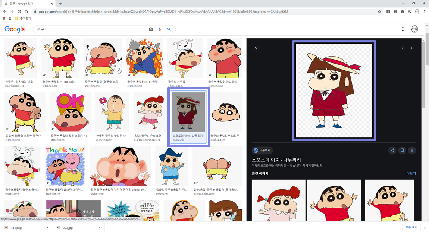Share the previewed image
The image size is (429, 234).
click(392, 150)
